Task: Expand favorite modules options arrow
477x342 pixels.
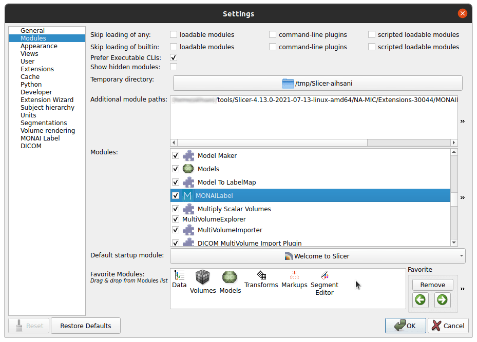Action: (463, 289)
